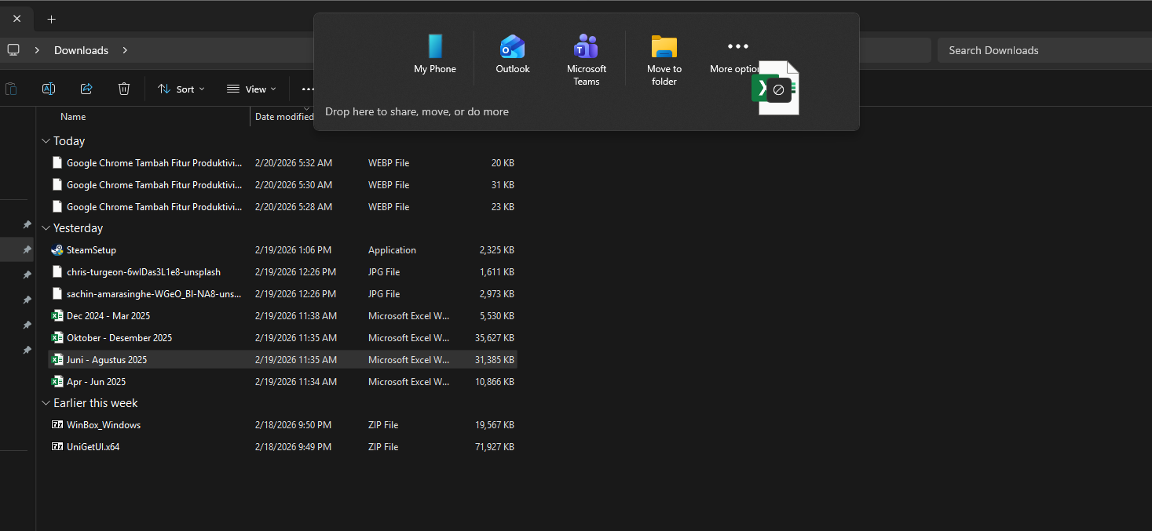Open a new Explorer tab
The width and height of the screenshot is (1152, 531).
pos(51,19)
